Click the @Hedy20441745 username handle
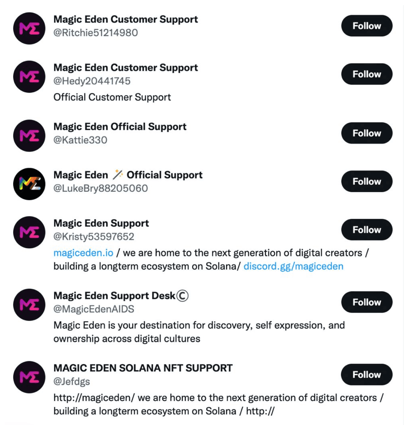 point(92,81)
